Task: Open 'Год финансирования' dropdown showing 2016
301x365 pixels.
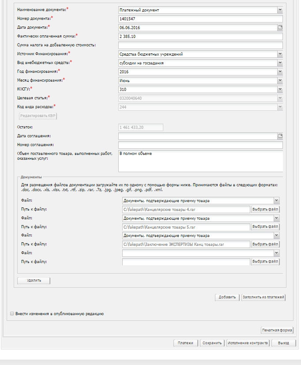Action: coord(279,72)
